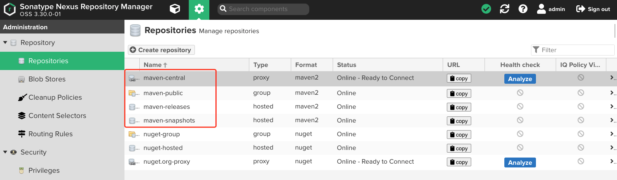
Task: Click the Sonatype Nexus logo icon
Action: click(x=10, y=10)
